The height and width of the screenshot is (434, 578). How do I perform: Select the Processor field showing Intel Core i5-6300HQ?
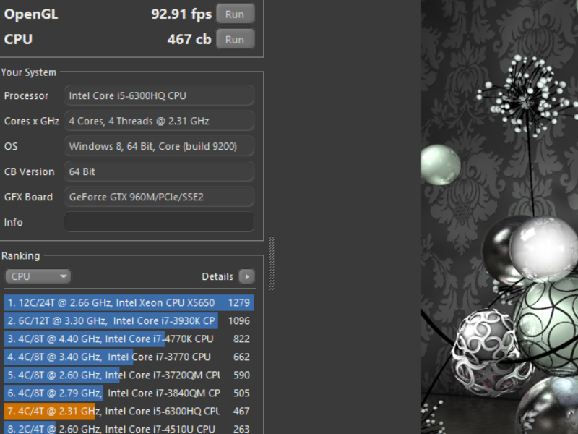click(159, 95)
